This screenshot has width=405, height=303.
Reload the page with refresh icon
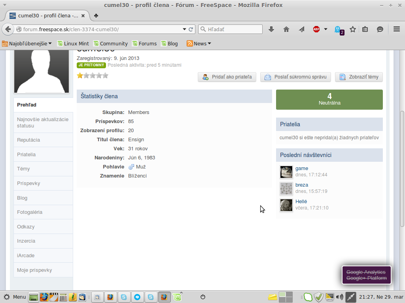click(x=191, y=29)
